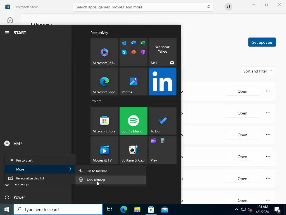Screen dimensions: 286x215
Task: Open the Photos tile
Action: (x=133, y=81)
